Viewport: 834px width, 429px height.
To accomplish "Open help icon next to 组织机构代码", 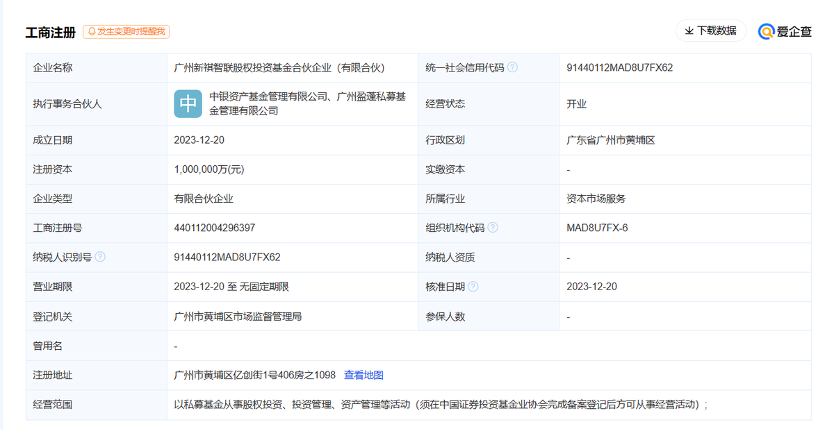I will (x=493, y=228).
